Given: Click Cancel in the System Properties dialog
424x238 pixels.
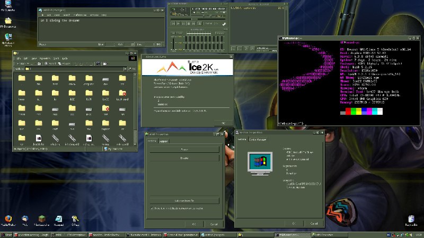Looking at the screenshot, I should tap(314, 223).
